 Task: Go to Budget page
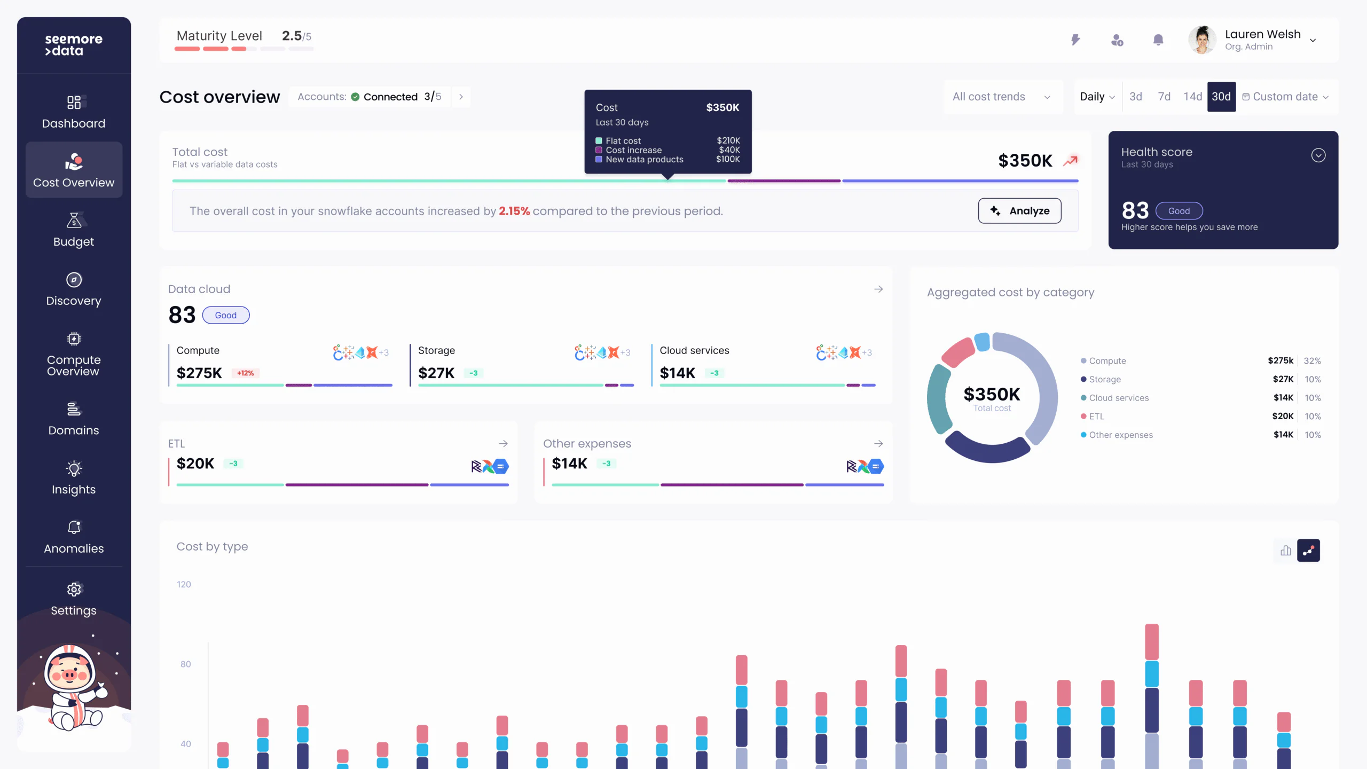point(74,230)
